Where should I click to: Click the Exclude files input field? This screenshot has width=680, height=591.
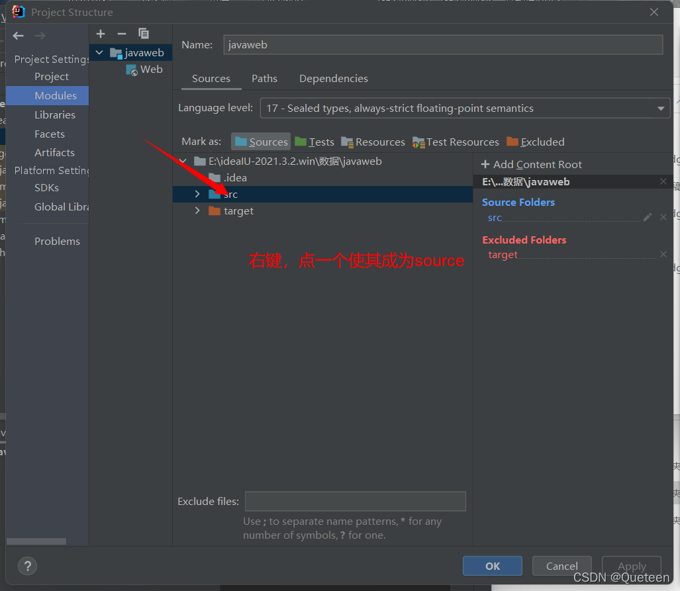356,501
